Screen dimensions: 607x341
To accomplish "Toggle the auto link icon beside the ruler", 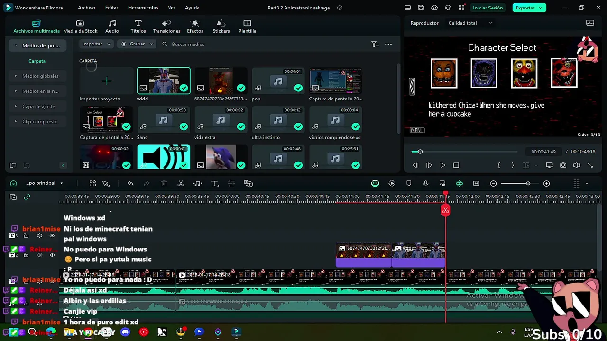I will (x=27, y=197).
